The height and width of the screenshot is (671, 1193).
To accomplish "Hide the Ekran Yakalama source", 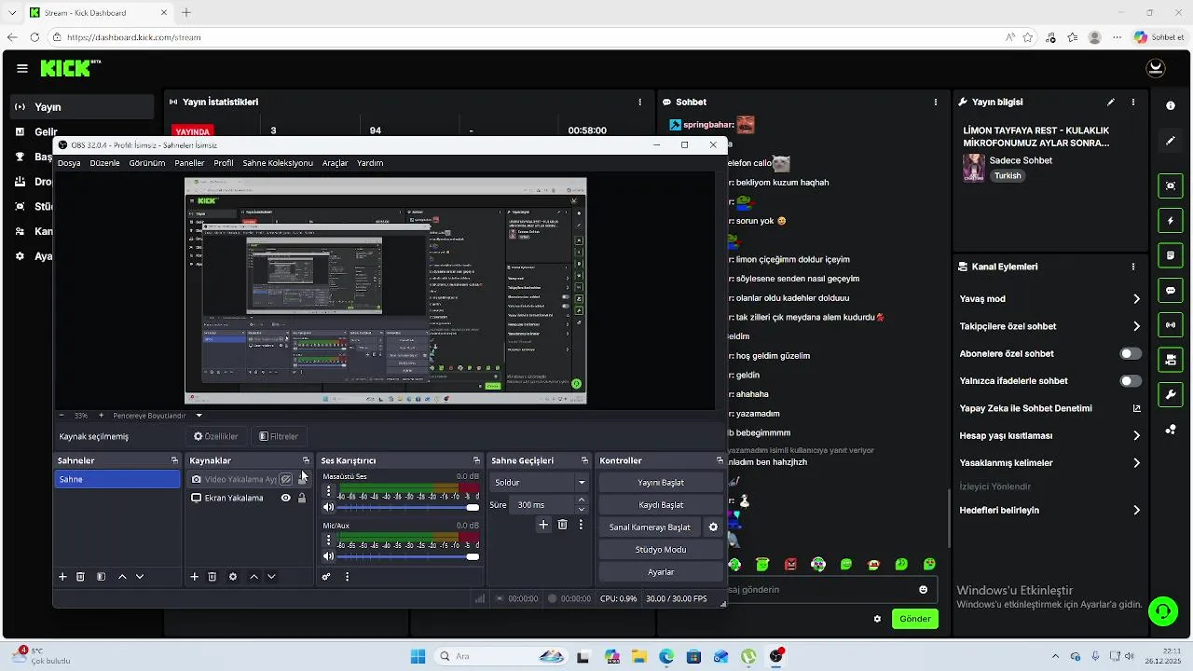I will tap(286, 498).
